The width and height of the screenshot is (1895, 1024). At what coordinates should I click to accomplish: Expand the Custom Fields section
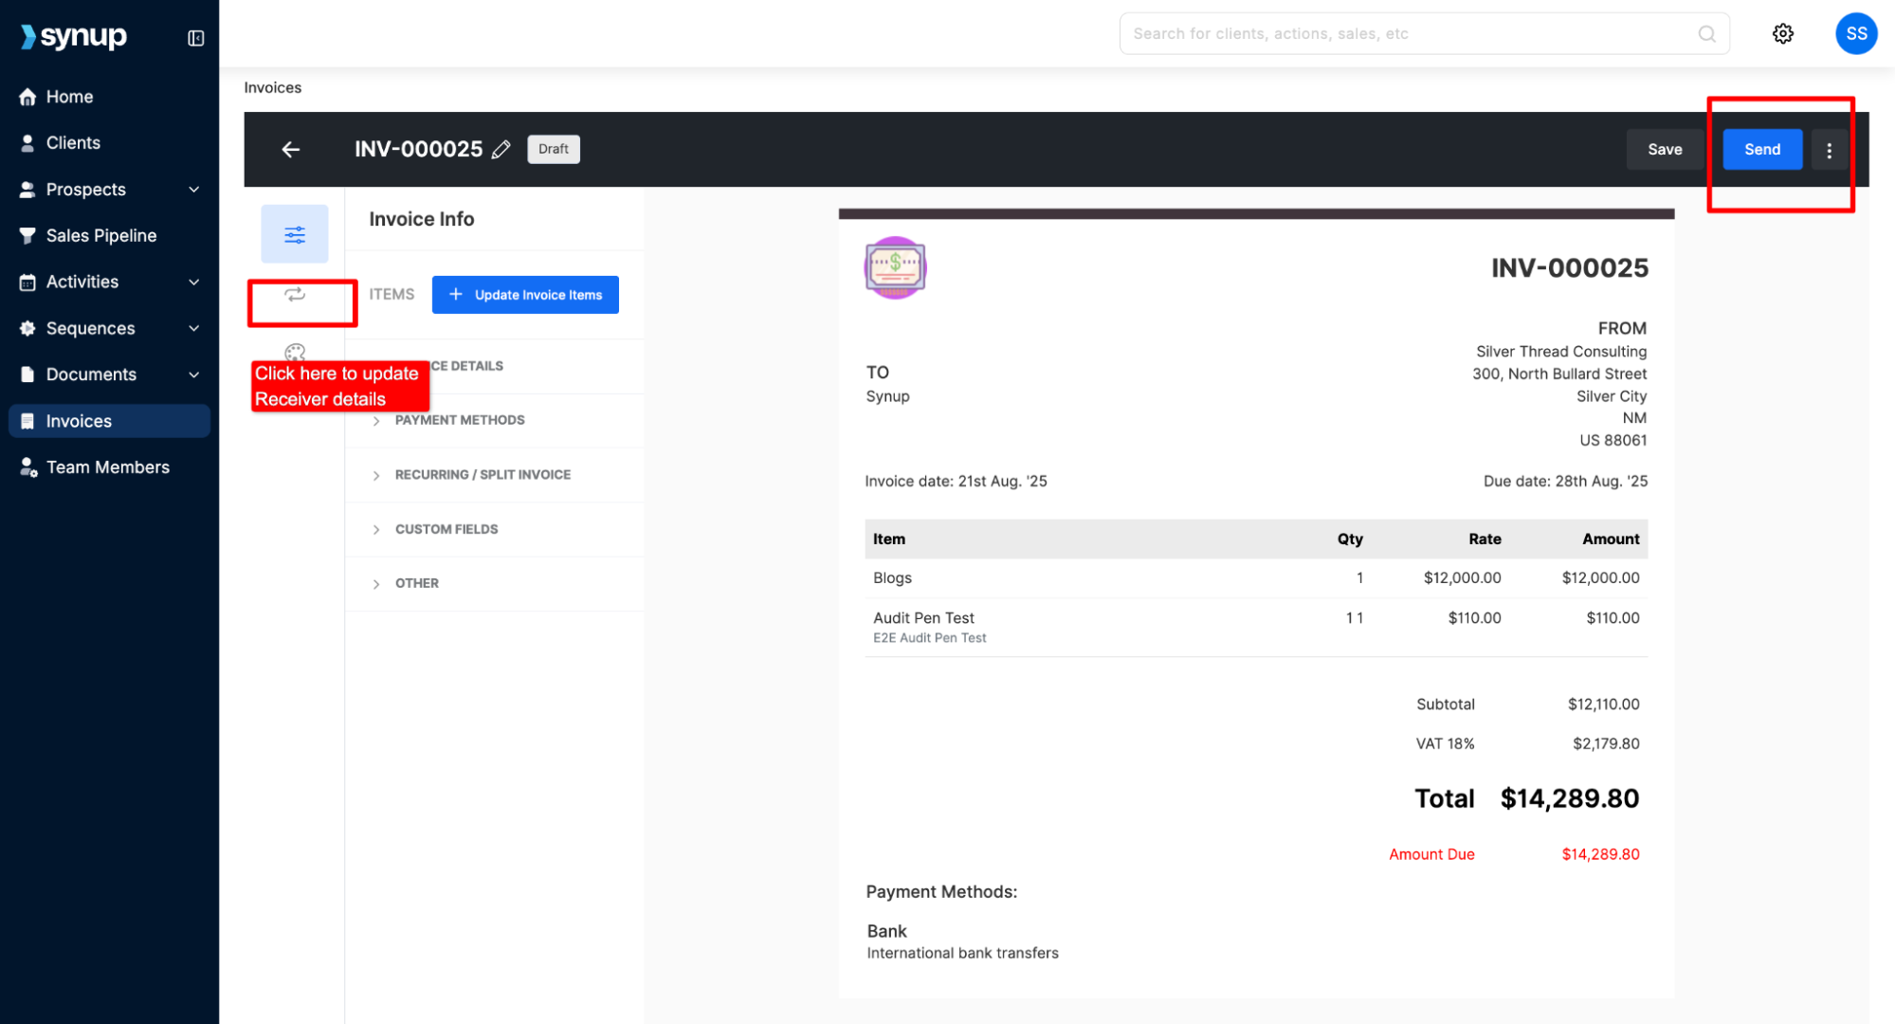[494, 530]
